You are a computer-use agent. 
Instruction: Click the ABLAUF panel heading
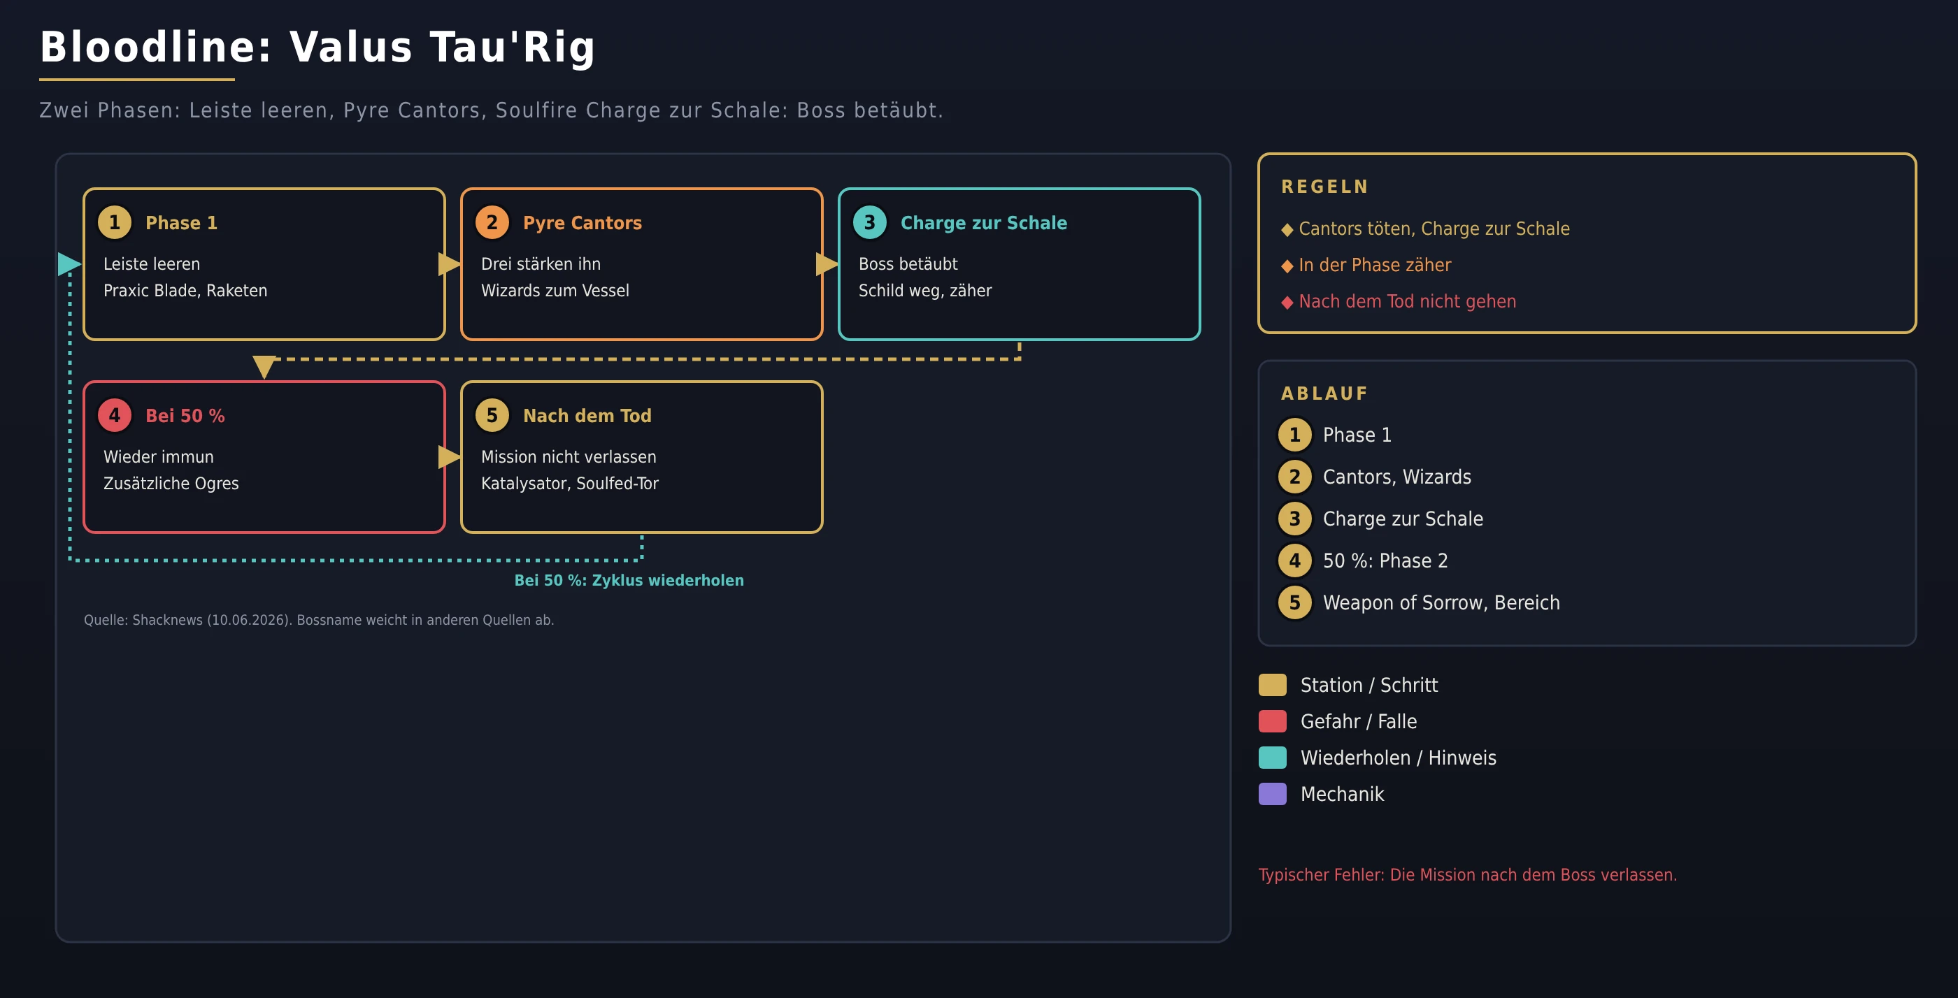tap(1325, 393)
